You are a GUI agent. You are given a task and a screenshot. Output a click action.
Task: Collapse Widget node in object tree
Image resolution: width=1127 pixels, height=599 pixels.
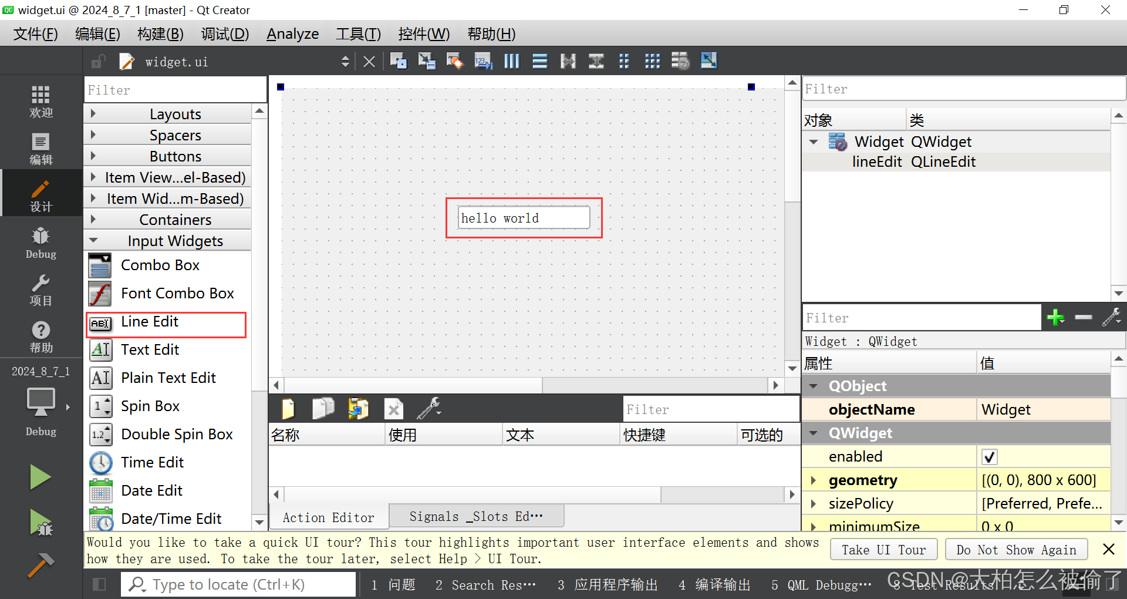tap(814, 142)
